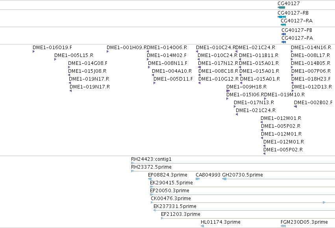This screenshot has width=335, height=228.
Task: Click the CK00476.3prime EST label
Action: click(171, 199)
